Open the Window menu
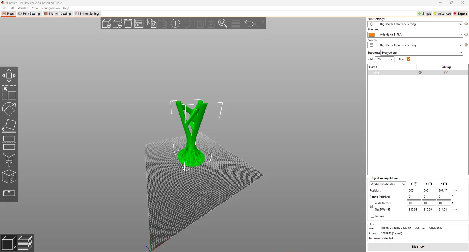469x252 pixels. (x=23, y=8)
